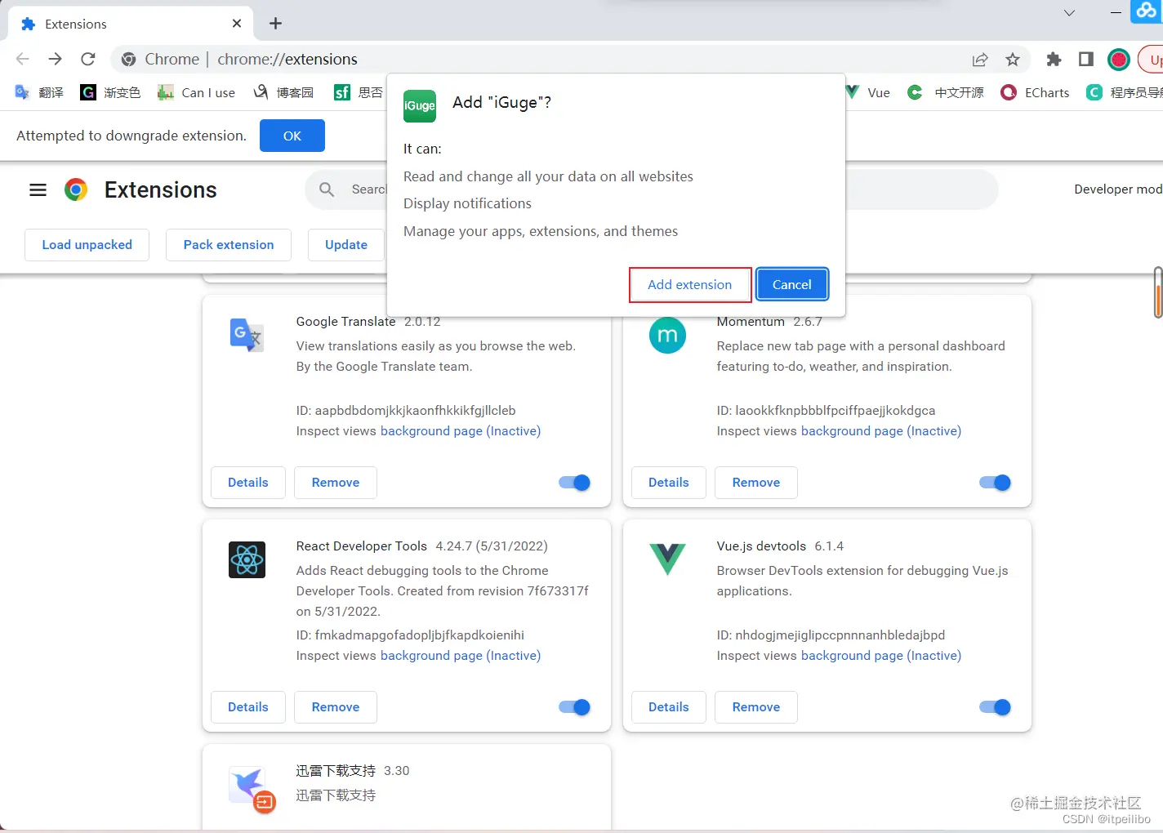Disable the Google Translate extension toggle
The image size is (1163, 833).
[574, 483]
